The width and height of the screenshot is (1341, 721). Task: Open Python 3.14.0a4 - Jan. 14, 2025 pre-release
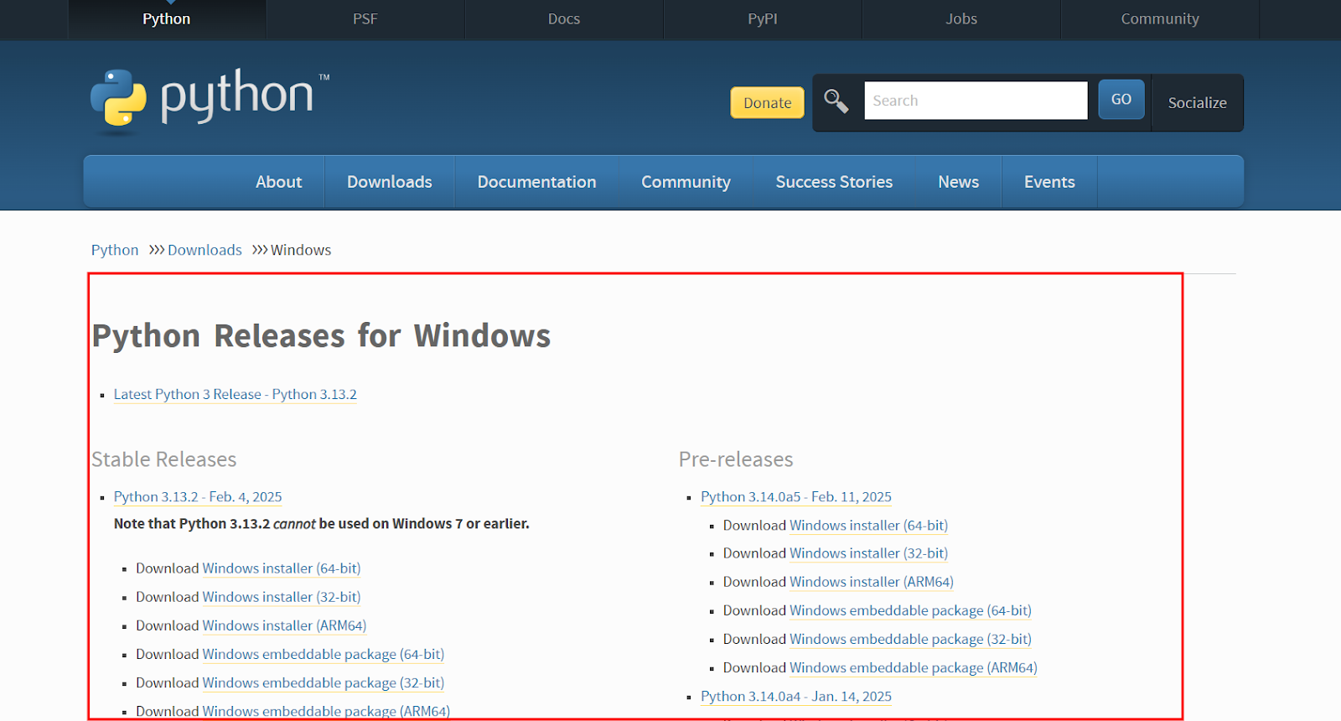pos(796,696)
